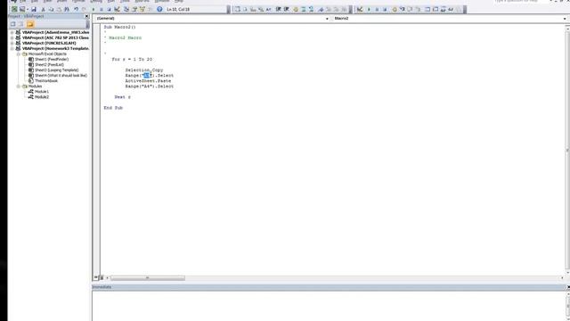Click the 'Sub Macro2()' line

(x=119, y=27)
